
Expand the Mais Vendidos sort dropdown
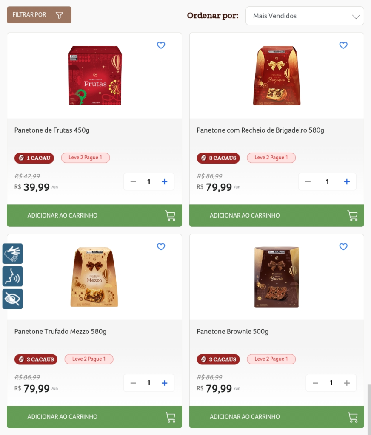305,16
